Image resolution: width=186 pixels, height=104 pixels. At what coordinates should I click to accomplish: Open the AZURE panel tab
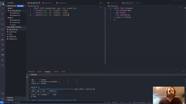[x=63, y=72]
